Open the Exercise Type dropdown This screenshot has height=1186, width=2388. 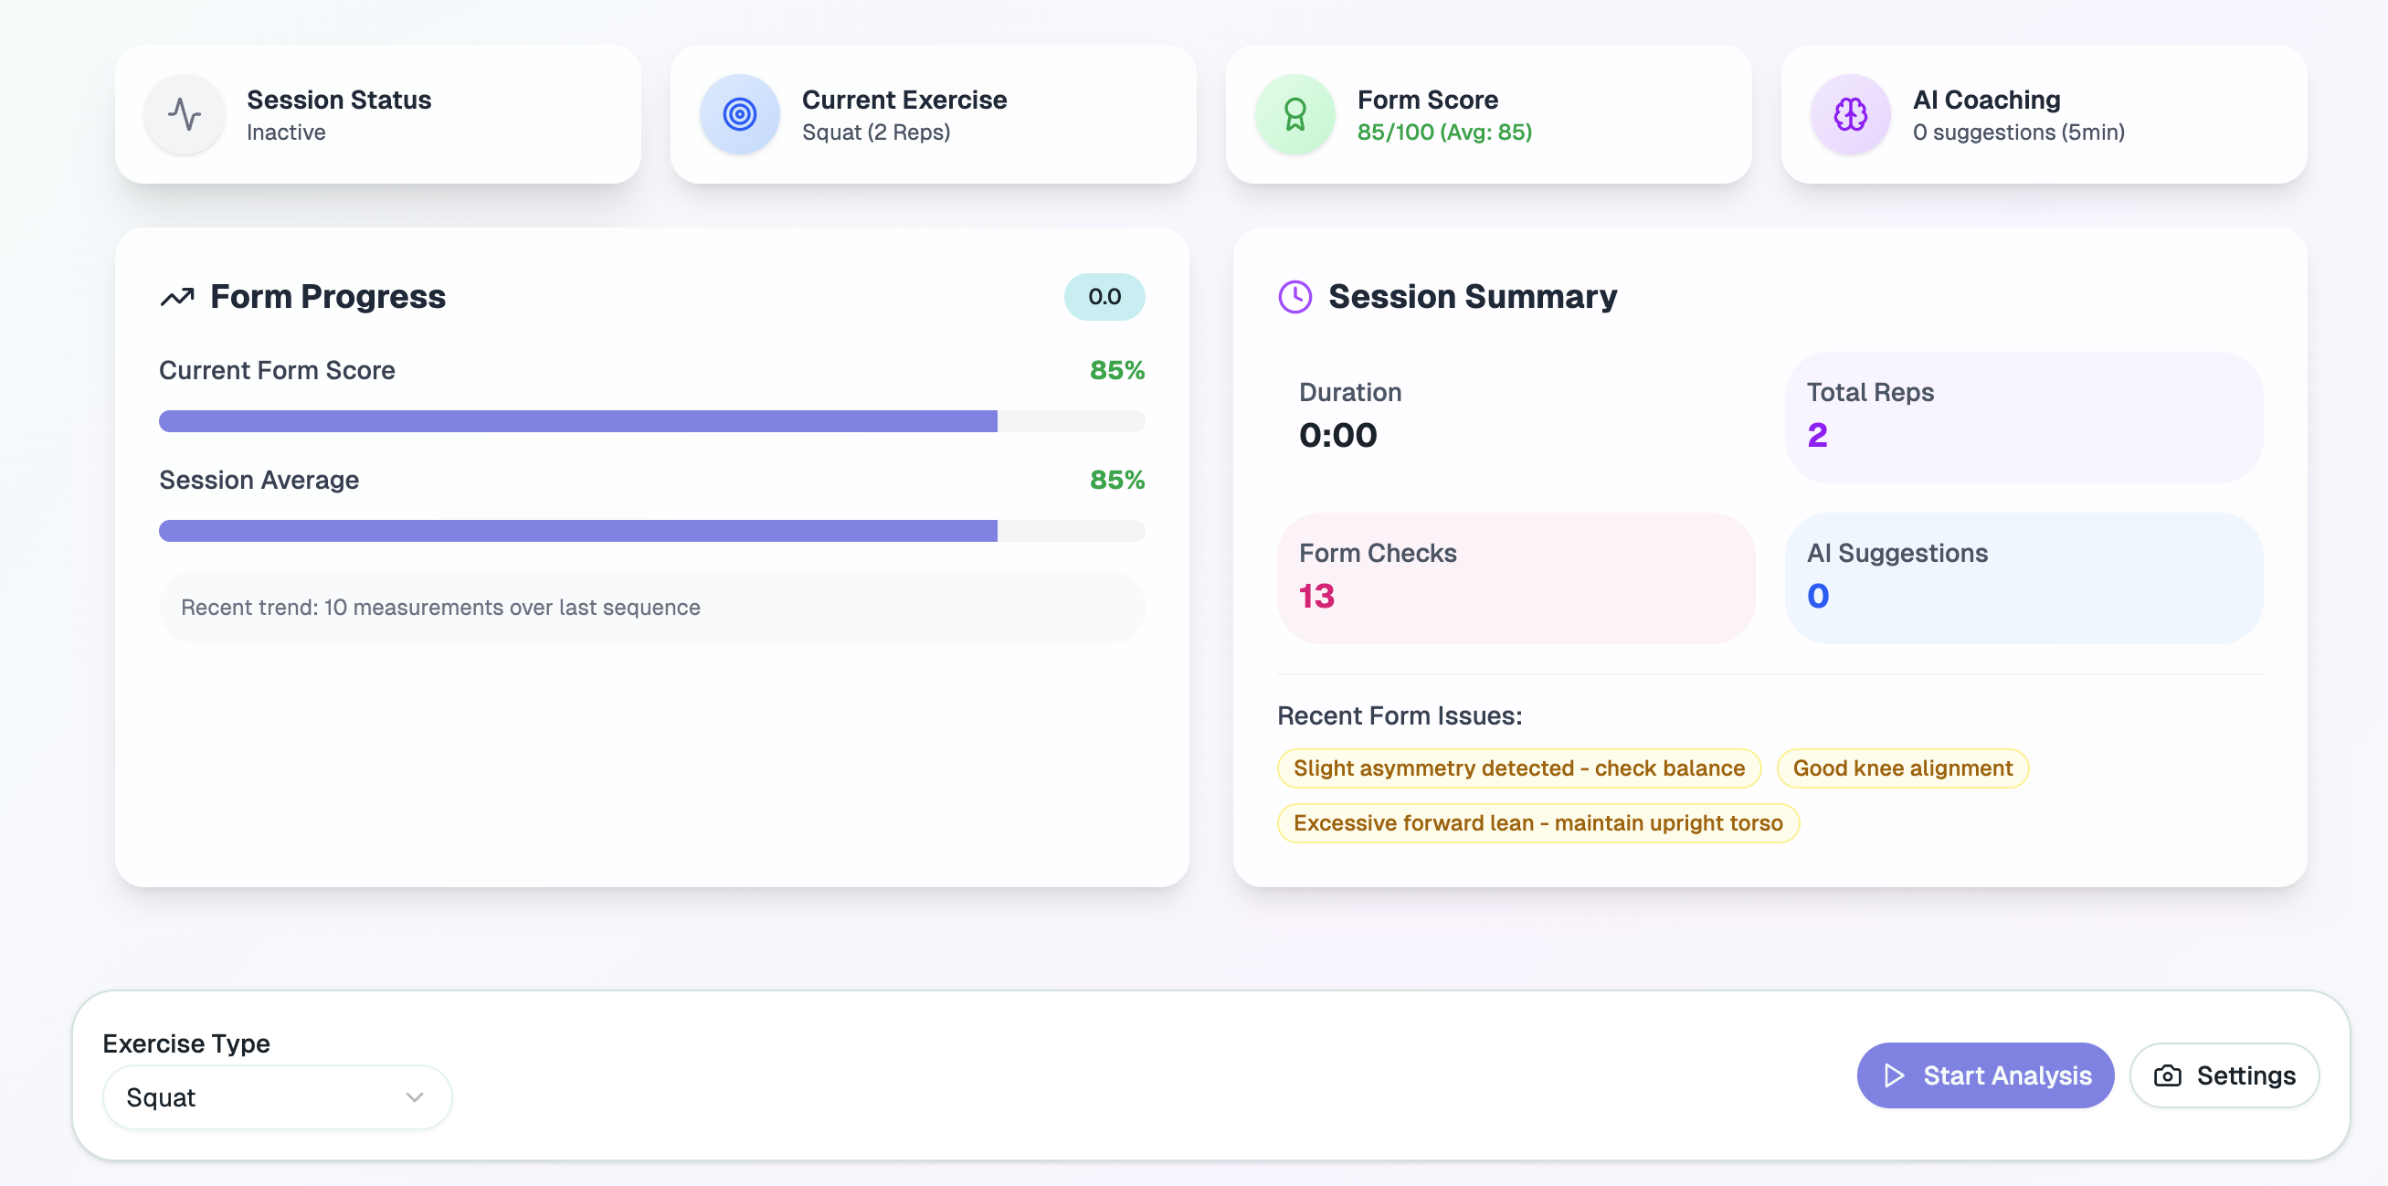tap(276, 1097)
